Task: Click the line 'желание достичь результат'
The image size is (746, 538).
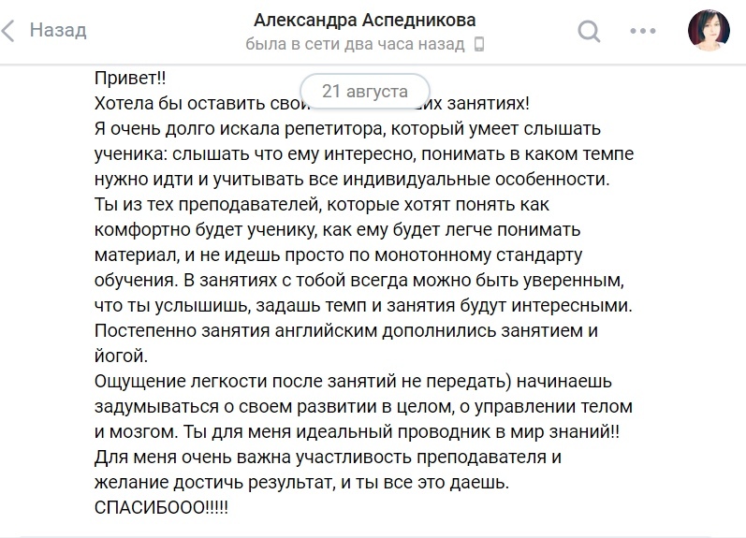Action: (x=301, y=483)
